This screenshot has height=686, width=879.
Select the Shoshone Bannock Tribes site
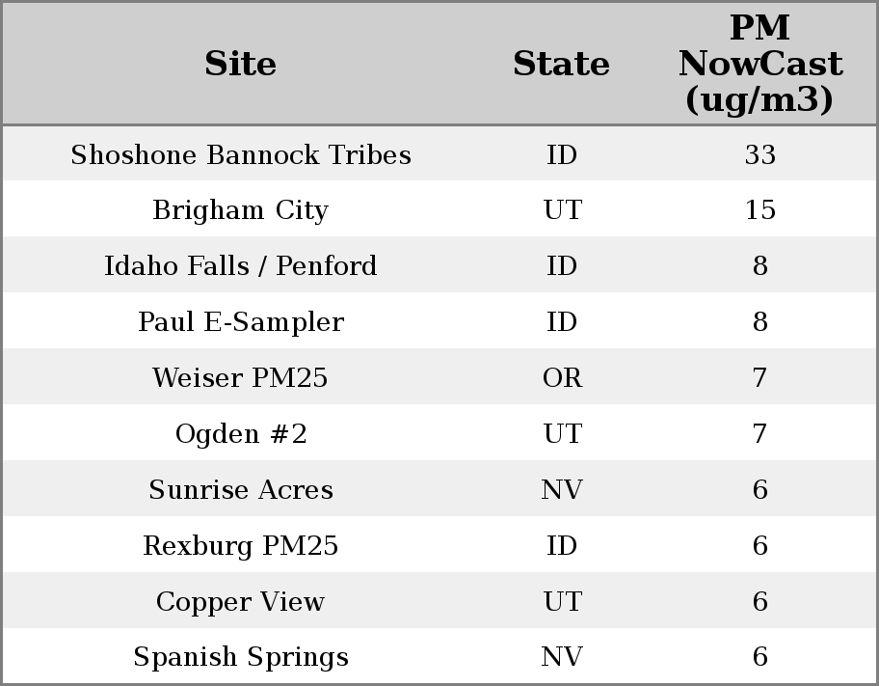241,155
